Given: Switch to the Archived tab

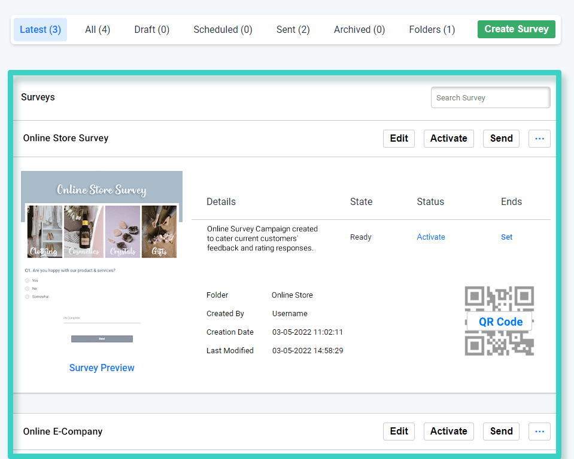Looking at the screenshot, I should [x=359, y=29].
